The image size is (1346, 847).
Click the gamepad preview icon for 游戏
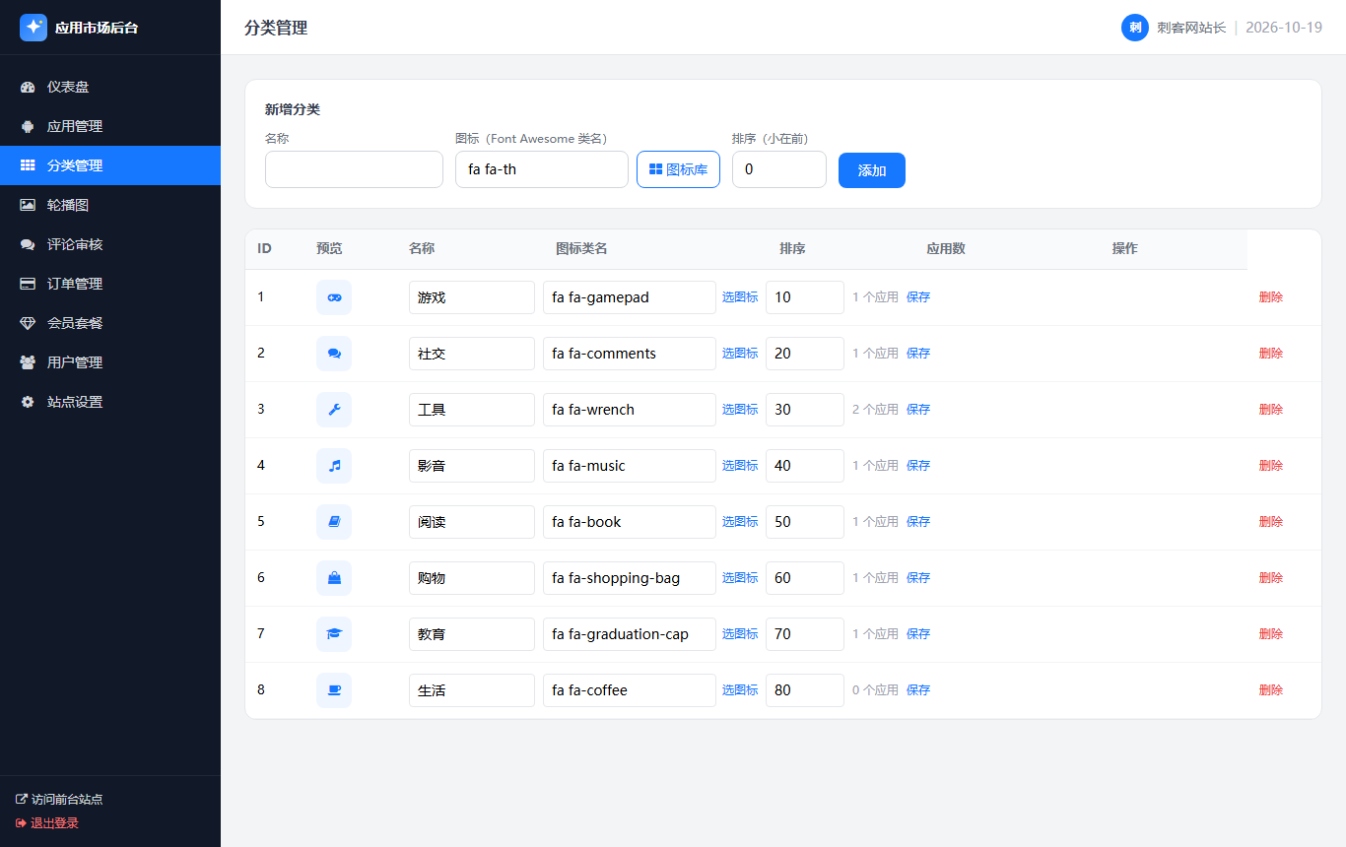pos(334,297)
